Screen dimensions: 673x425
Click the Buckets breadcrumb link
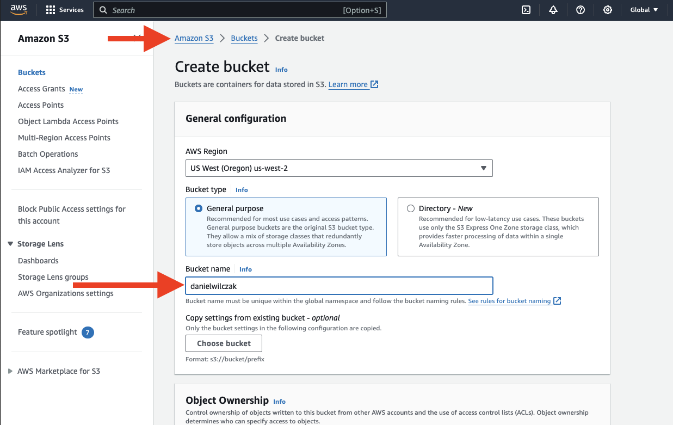(x=244, y=38)
